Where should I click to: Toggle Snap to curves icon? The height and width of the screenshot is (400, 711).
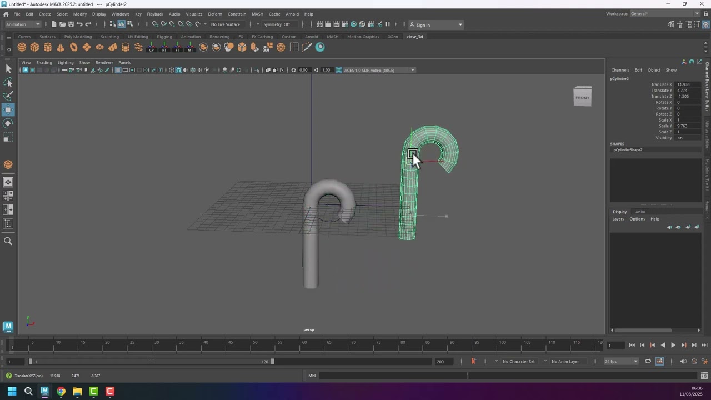(x=163, y=24)
